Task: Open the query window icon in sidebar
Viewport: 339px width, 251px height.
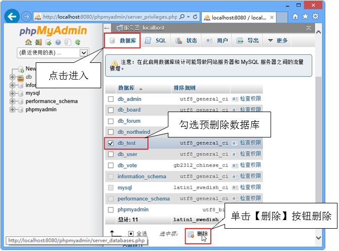Action: click(48, 42)
